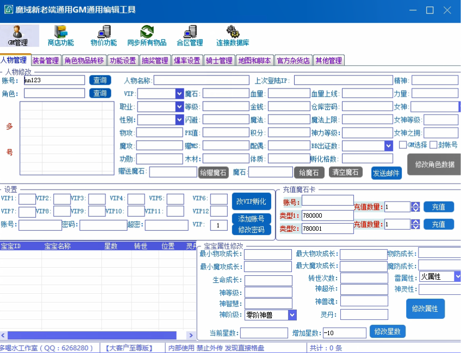The width and height of the screenshot is (461, 353).
Task: Click the pet table scroll-left arrow
Action: point(3,335)
